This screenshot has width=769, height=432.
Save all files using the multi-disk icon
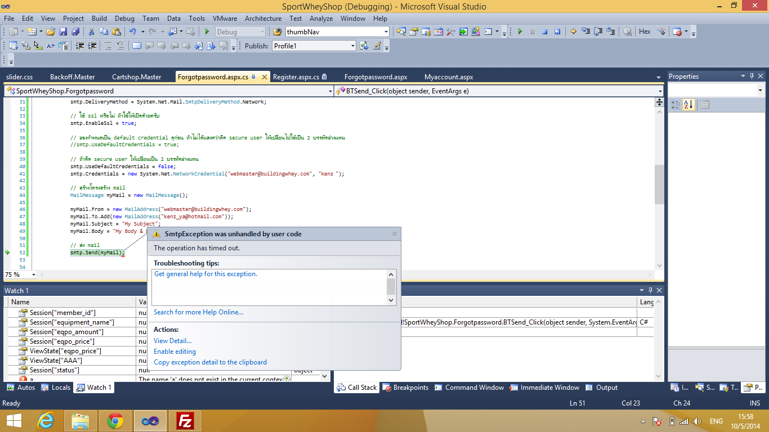pyautogui.click(x=75, y=31)
